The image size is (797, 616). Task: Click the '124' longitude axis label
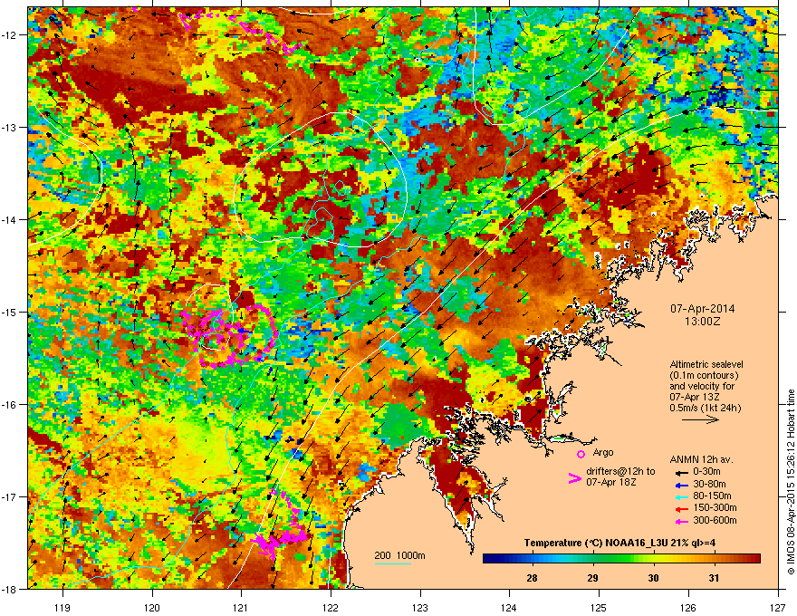click(509, 607)
